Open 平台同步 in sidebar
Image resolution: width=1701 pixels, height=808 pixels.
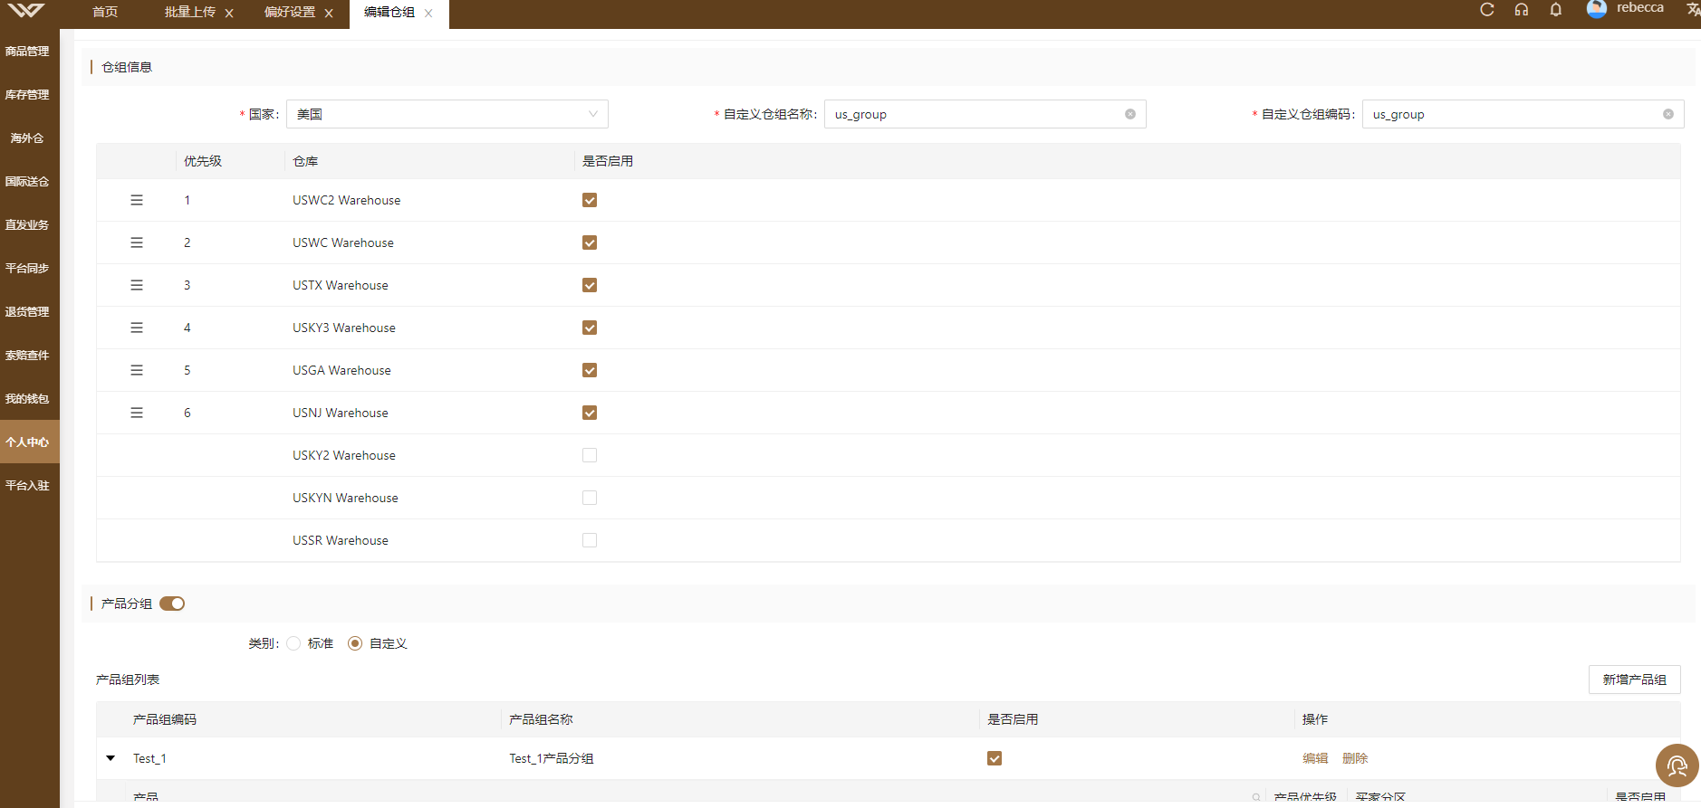(27, 269)
